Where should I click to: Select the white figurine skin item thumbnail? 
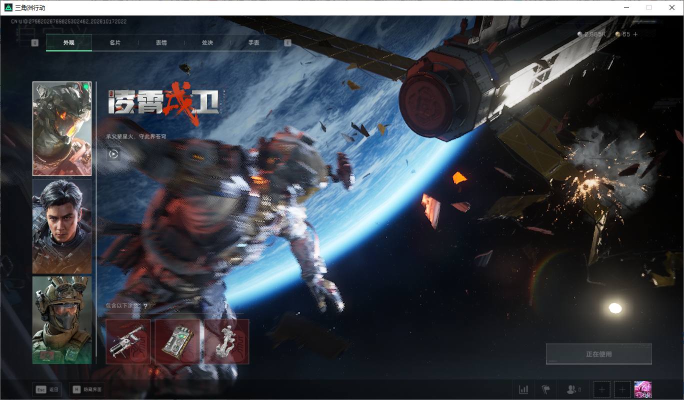226,341
